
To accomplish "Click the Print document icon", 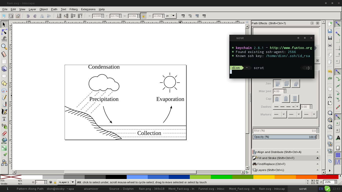I will [x=330, y=45].
